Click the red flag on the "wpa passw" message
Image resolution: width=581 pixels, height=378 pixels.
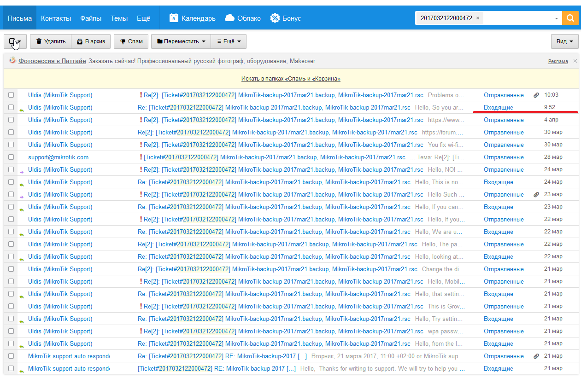tap(141, 331)
